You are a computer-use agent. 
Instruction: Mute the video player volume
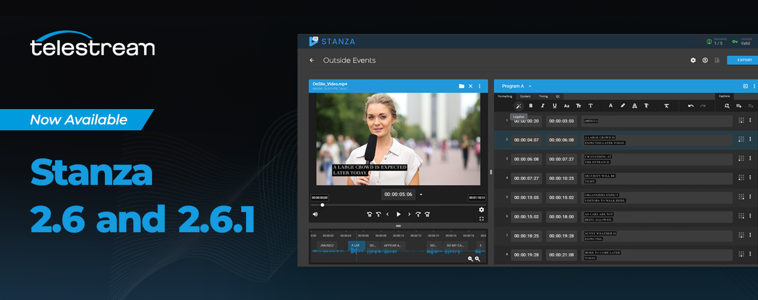(x=315, y=214)
